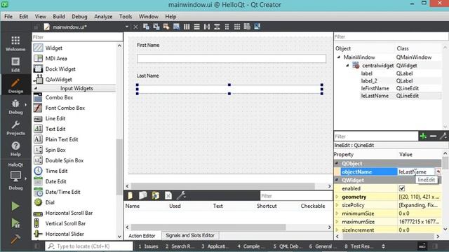Remove dynamic property with minus button
Image resolution: width=449 pixels, height=252 pixels.
coord(433,136)
